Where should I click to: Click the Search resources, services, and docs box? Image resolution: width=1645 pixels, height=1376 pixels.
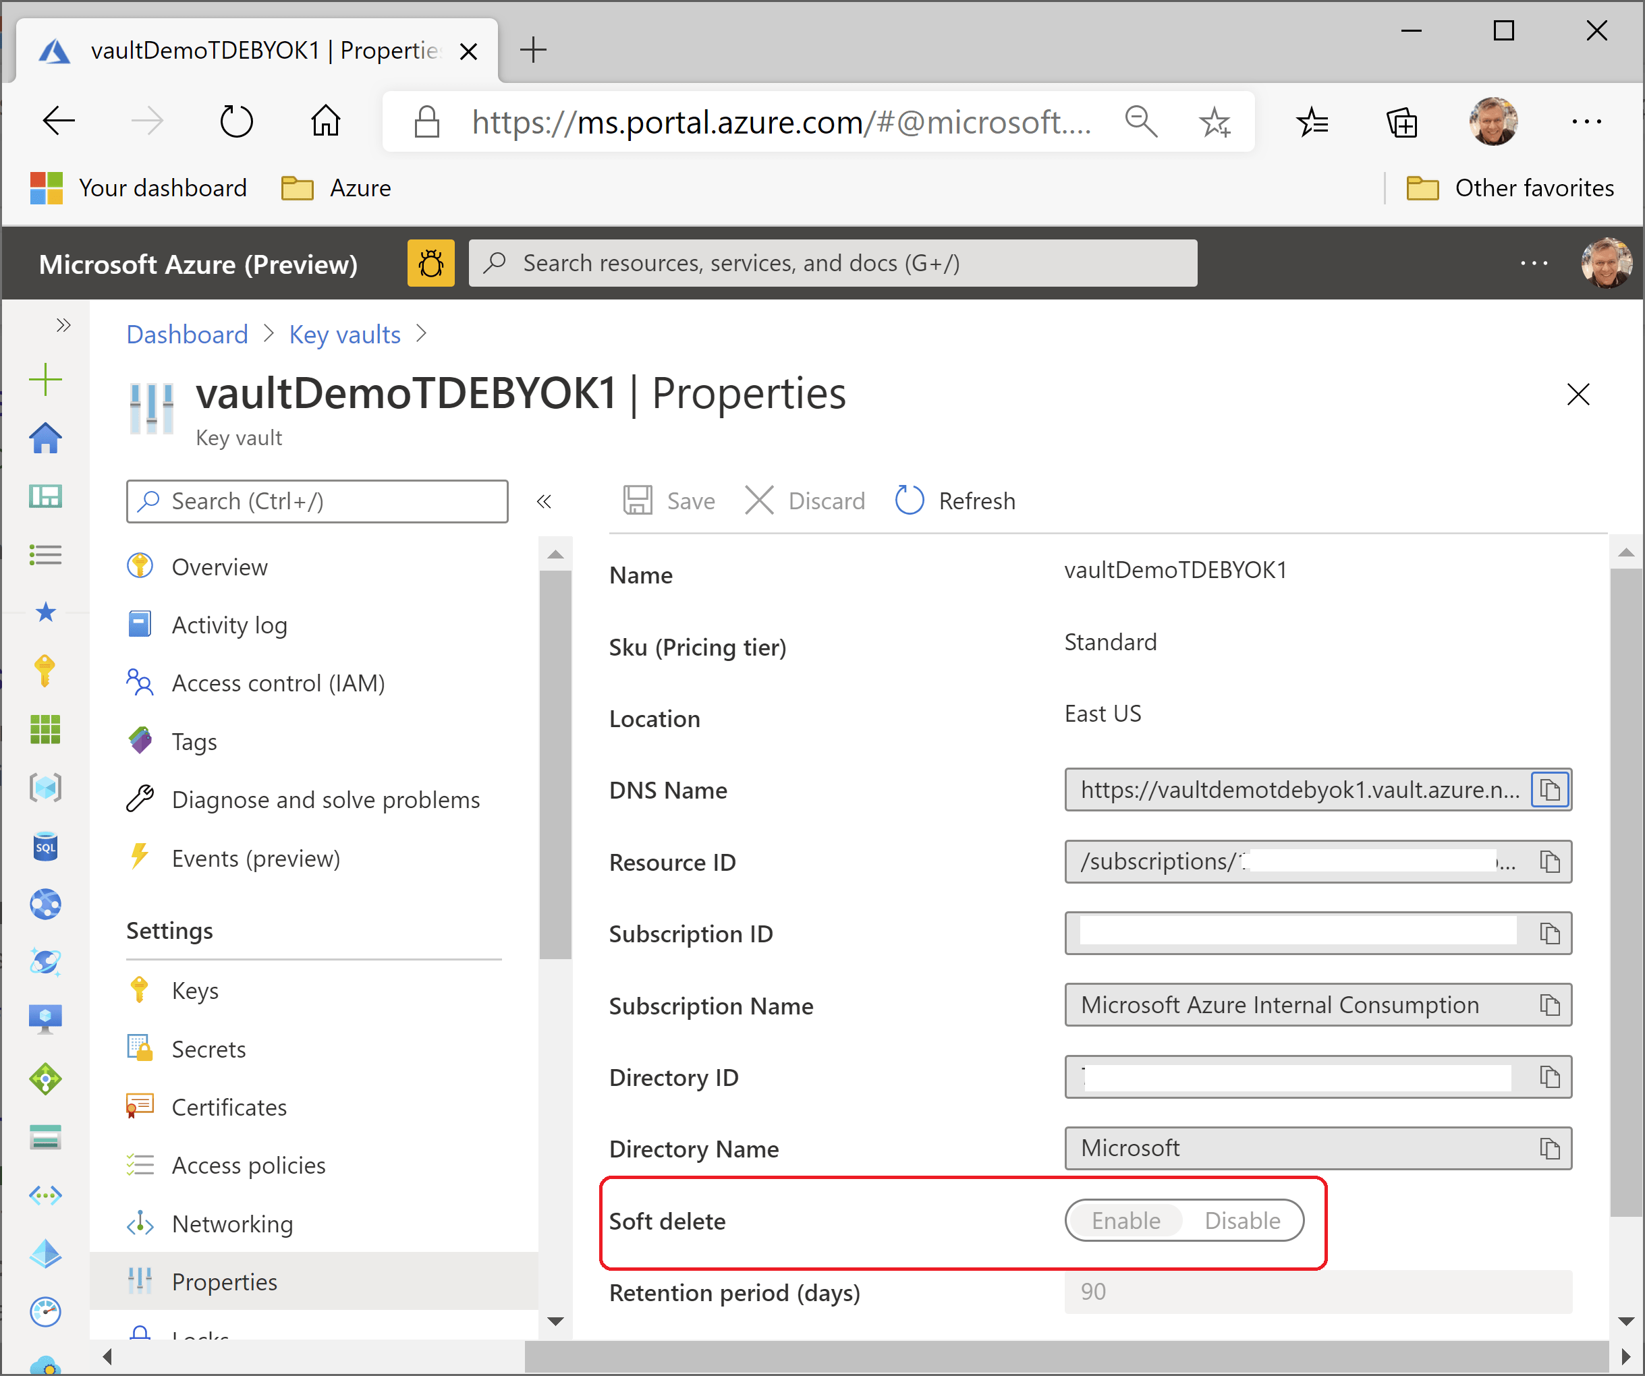click(x=832, y=263)
